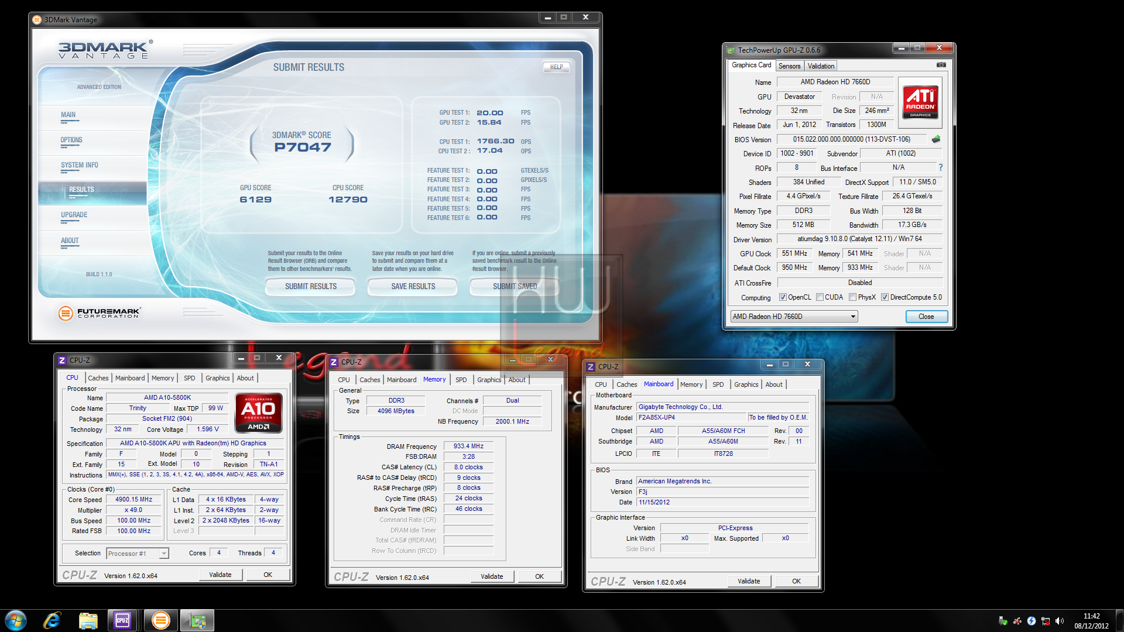The width and height of the screenshot is (1124, 632).
Task: Click the 3DMark Vantage logo
Action: [x=105, y=49]
